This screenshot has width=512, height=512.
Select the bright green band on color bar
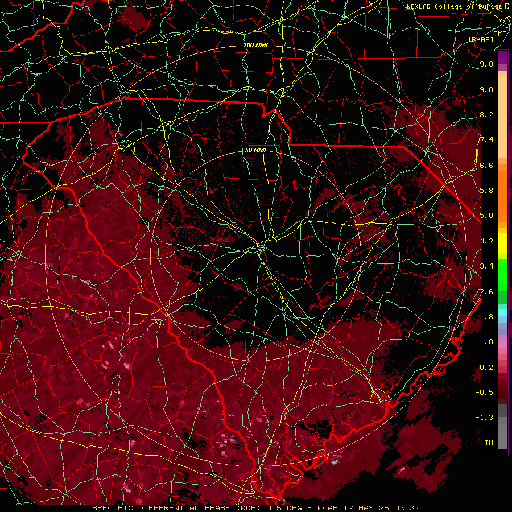coord(502,274)
